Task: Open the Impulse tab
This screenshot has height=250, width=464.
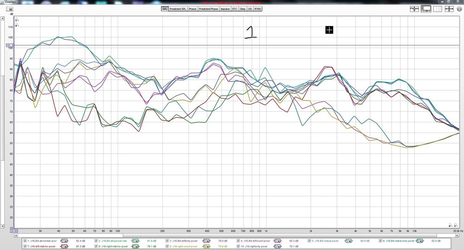Action: click(225, 9)
